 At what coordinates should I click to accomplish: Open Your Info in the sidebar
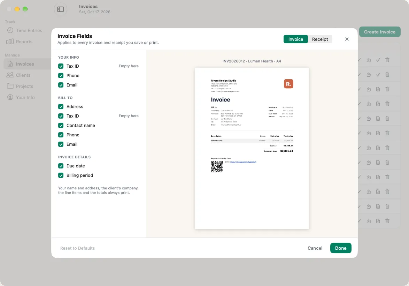pyautogui.click(x=21, y=97)
